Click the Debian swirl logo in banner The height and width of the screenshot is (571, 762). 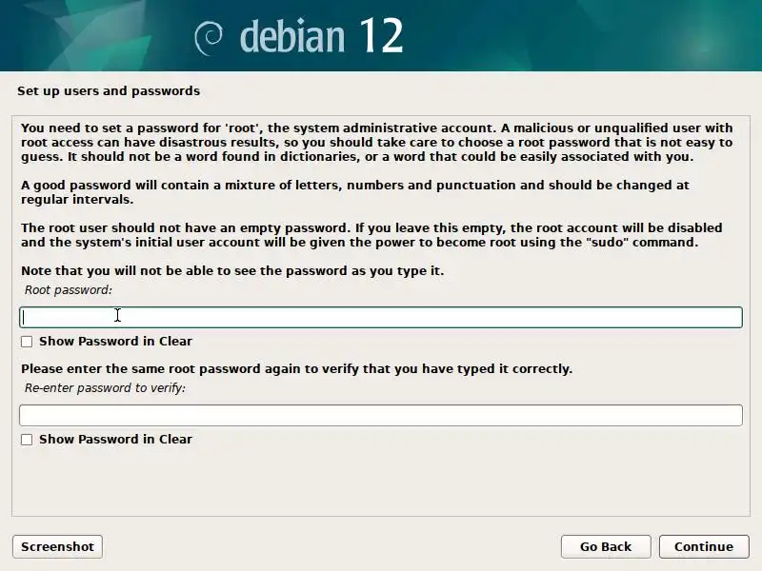coord(210,37)
